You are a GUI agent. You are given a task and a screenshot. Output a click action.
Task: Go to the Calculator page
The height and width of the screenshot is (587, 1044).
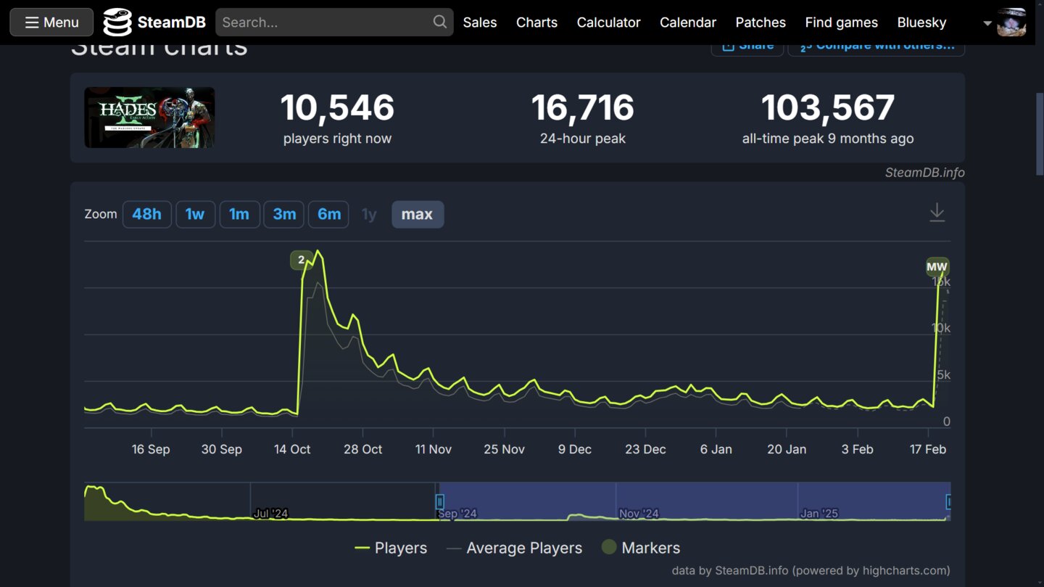tap(608, 22)
